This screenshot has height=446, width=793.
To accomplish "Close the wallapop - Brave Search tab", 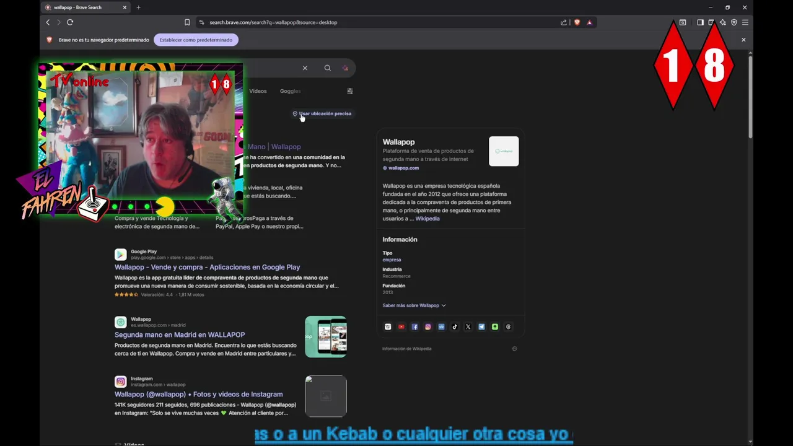I will click(124, 7).
